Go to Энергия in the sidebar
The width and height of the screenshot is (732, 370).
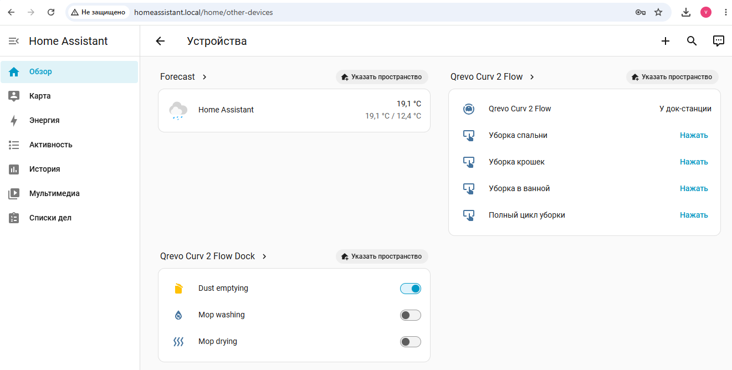[x=69, y=120]
